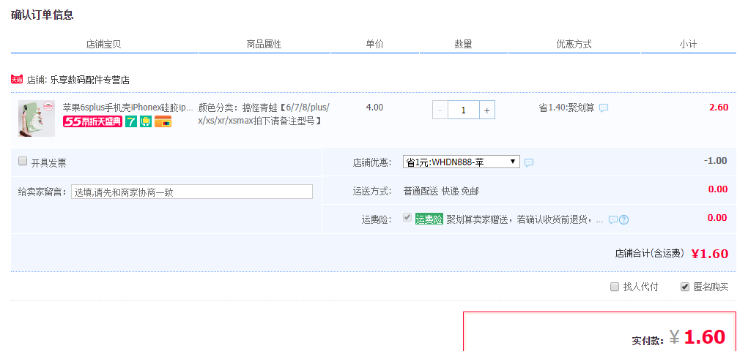Click the 颜色分类 搞怪青蛙 attribute text
Viewport: 748px width, 351px height.
click(264, 114)
